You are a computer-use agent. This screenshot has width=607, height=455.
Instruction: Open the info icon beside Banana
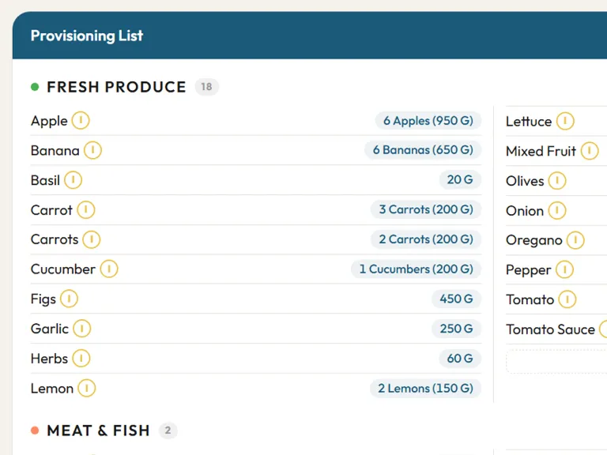point(92,150)
